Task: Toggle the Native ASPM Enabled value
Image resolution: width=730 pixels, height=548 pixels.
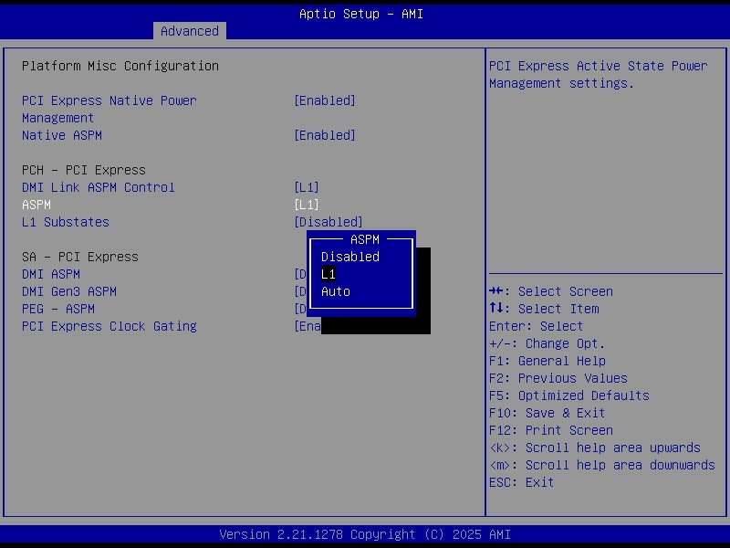Action: tap(324, 135)
